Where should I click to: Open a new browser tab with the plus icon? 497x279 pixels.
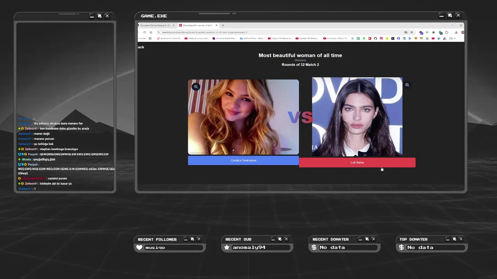[223, 25]
